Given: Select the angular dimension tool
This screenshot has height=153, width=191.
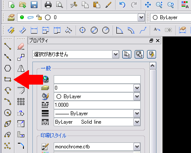Looking at the screenshot, I should 119,30.
